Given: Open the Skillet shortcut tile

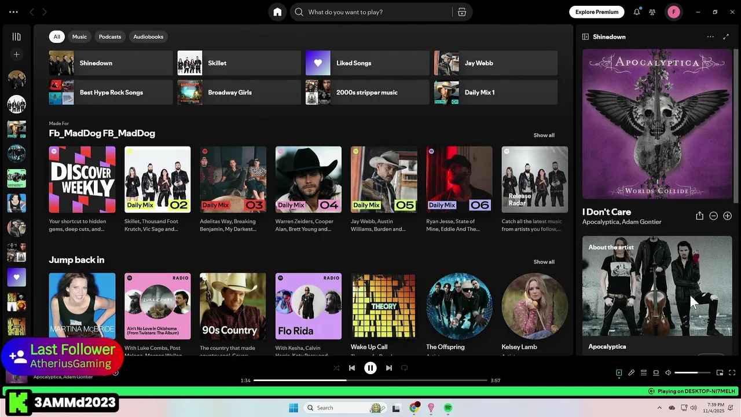Looking at the screenshot, I should (239, 63).
